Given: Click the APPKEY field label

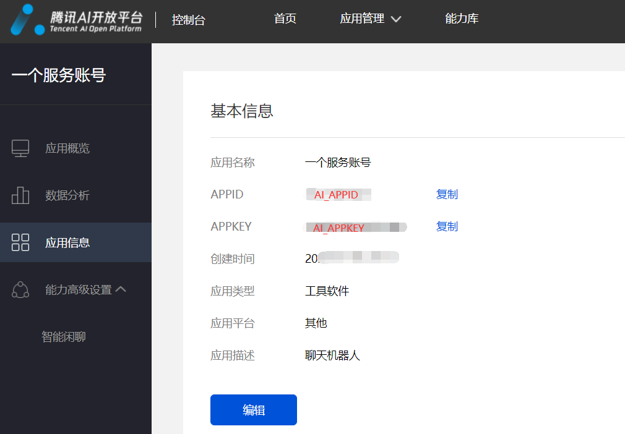Looking at the screenshot, I should tap(231, 226).
